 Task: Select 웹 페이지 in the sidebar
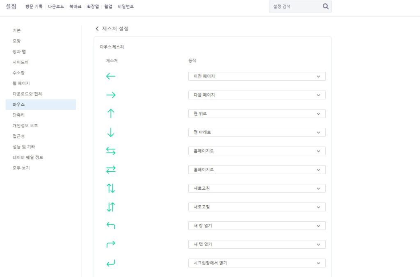(41, 83)
